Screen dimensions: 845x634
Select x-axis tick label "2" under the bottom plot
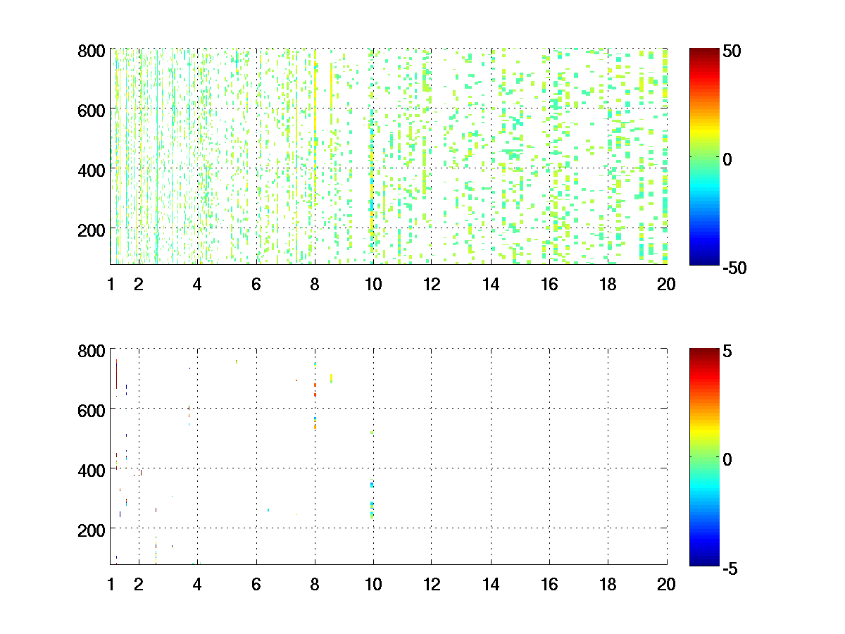pyautogui.click(x=139, y=584)
